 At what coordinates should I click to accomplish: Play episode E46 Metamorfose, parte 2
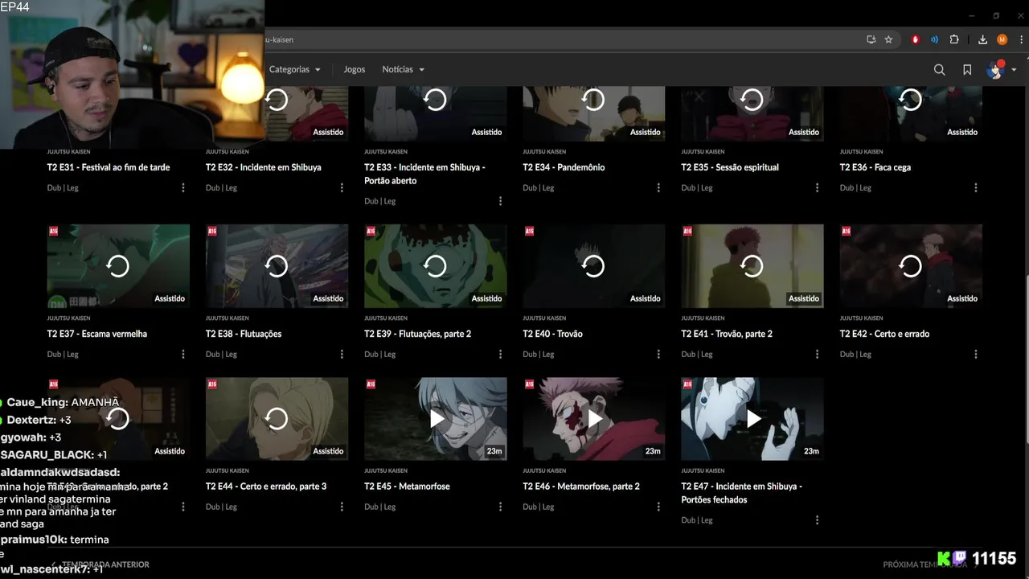(x=593, y=419)
